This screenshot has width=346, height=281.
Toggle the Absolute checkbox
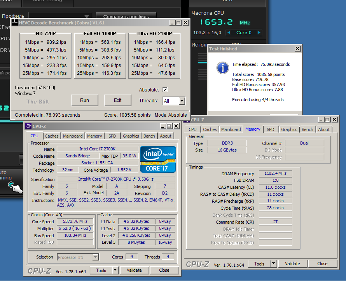click(165, 90)
